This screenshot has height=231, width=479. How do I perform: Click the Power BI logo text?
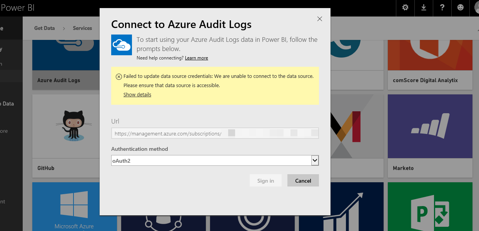17,8
